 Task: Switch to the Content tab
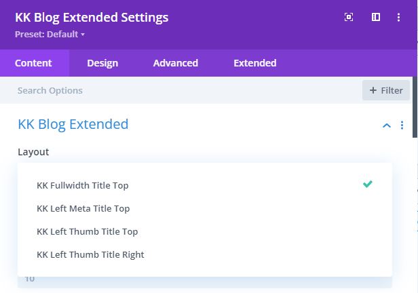coord(33,63)
